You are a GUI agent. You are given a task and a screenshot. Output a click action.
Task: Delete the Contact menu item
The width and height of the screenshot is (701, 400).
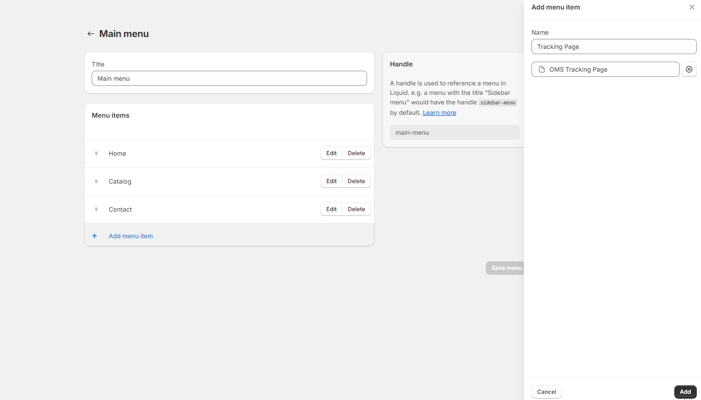click(356, 209)
